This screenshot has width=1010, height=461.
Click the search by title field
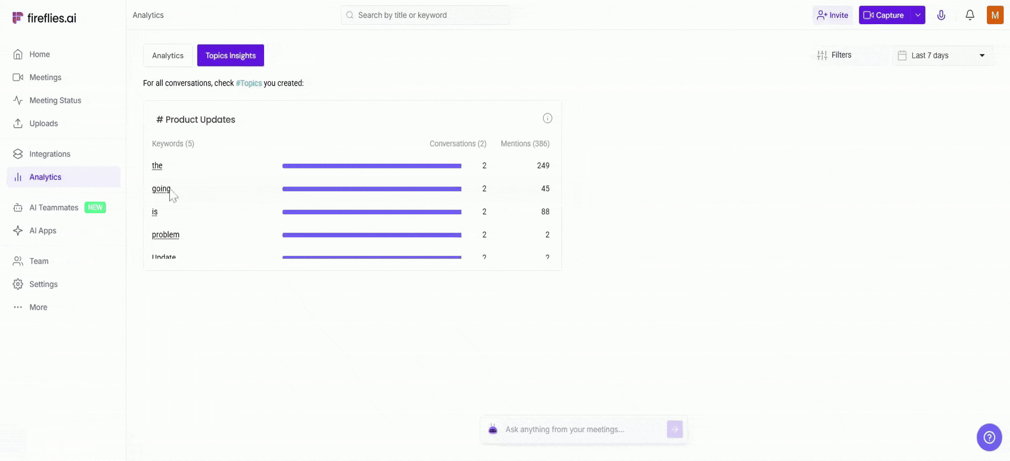coord(425,15)
